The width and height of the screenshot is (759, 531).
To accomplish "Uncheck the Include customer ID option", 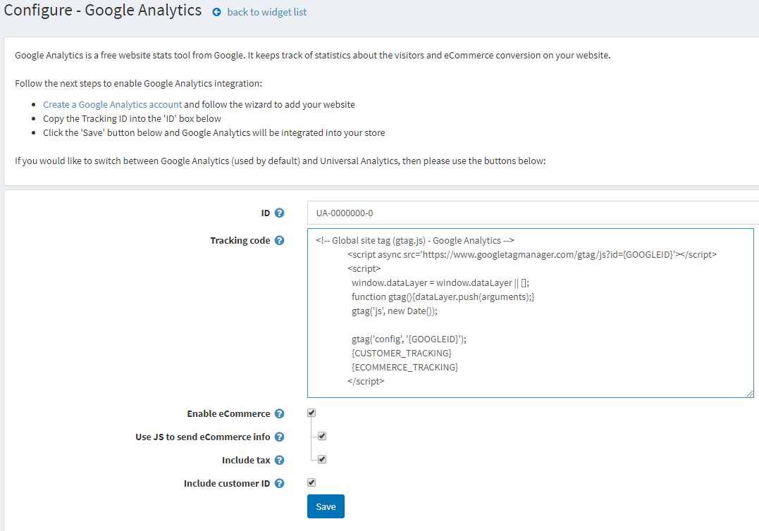I will pyautogui.click(x=311, y=482).
